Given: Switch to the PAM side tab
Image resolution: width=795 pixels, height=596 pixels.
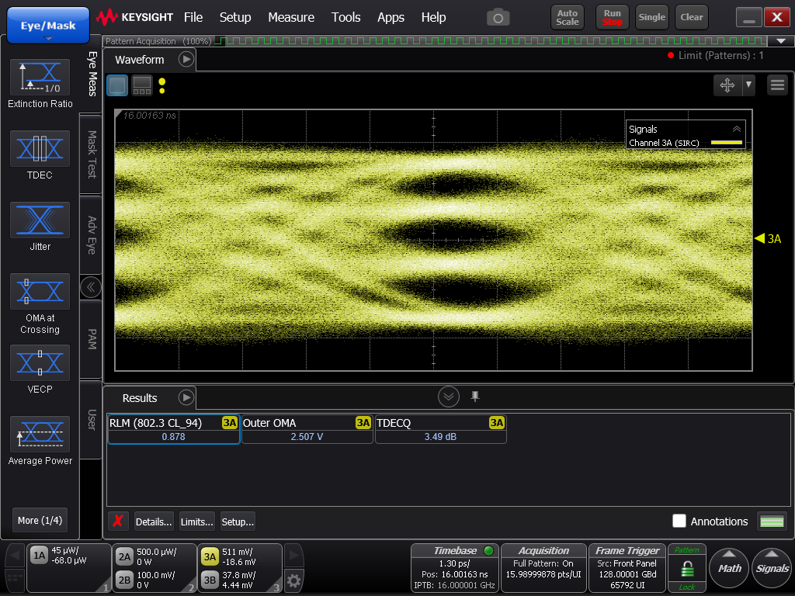Looking at the screenshot, I should click(91, 339).
